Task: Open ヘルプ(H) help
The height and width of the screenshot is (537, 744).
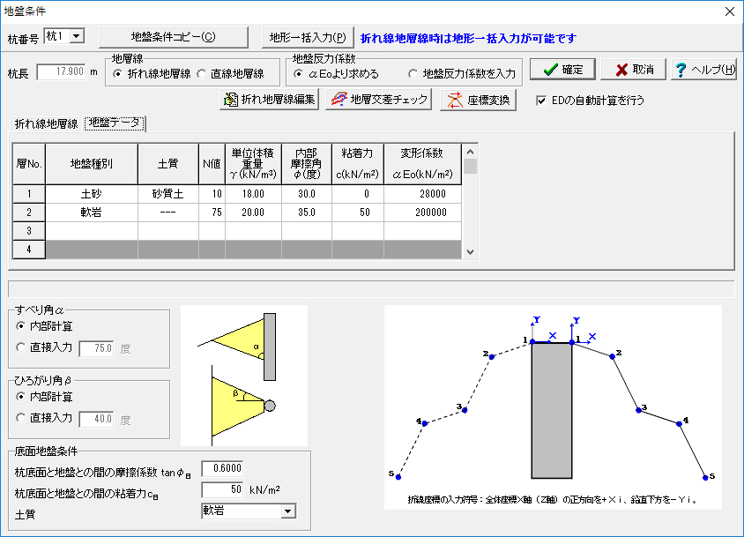Action: [x=703, y=70]
